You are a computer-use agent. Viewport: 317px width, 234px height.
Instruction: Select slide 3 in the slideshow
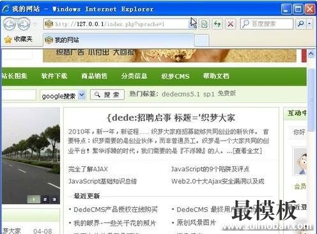pyautogui.click(x=54, y=199)
